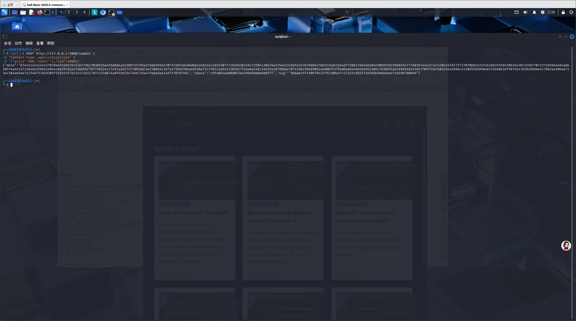Expand the terminal launcher dropdown arrow
Screen dimensions: 576x321
click(x=53, y=12)
